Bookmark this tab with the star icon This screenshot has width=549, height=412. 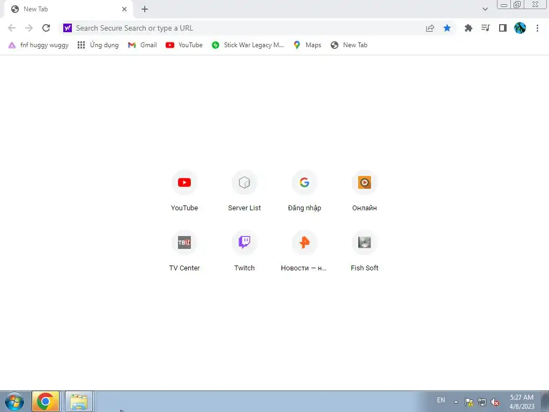[x=447, y=28]
